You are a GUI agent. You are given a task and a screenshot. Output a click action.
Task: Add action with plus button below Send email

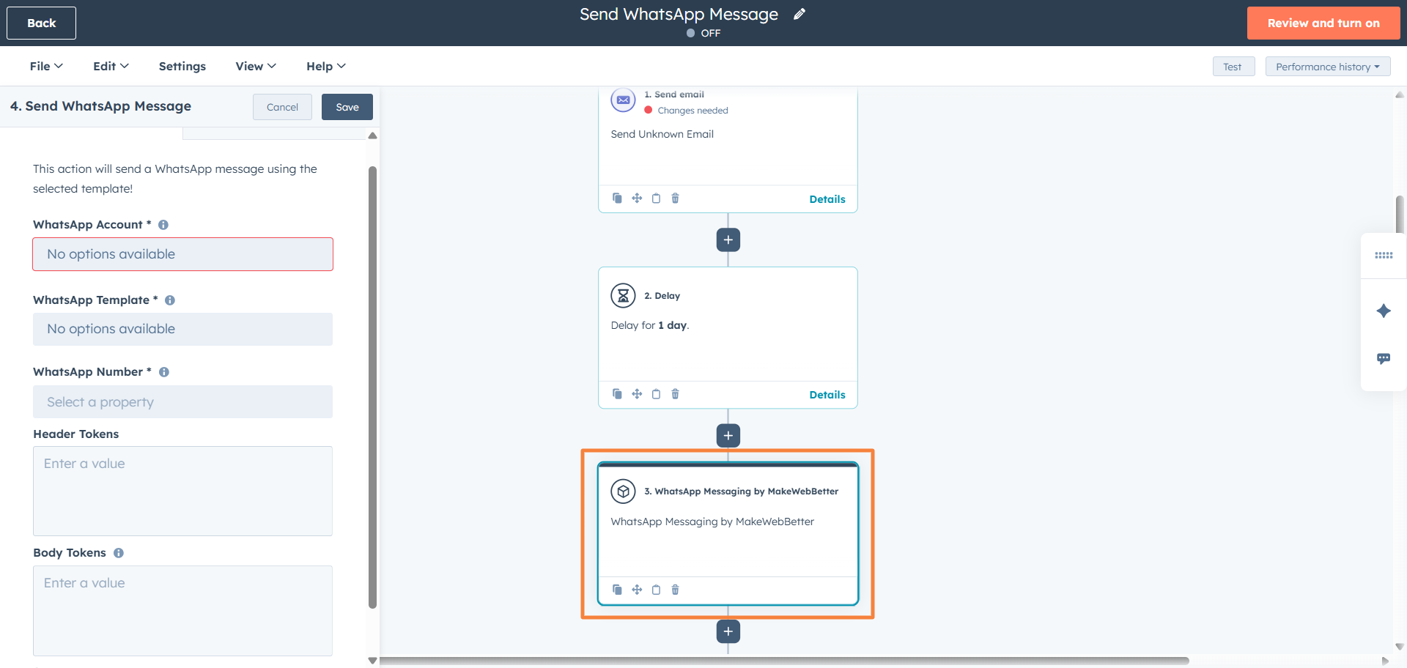(x=728, y=240)
